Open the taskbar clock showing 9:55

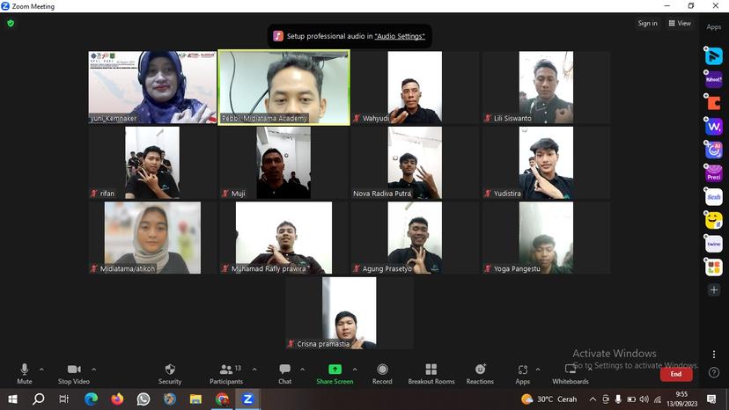682,399
